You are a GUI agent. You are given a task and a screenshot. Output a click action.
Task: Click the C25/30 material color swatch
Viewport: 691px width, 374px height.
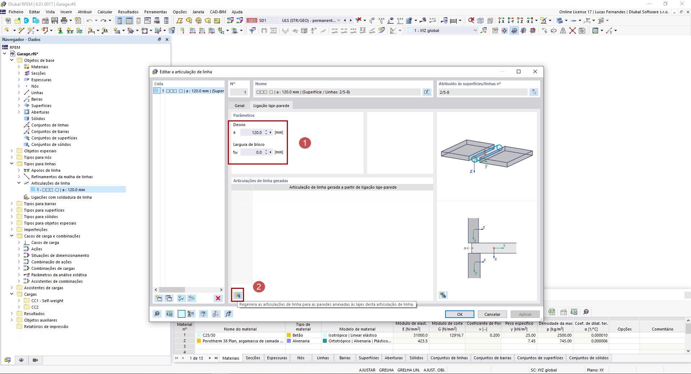(199, 335)
